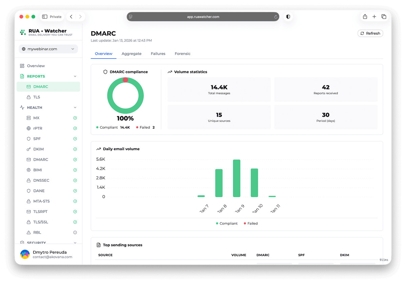The height and width of the screenshot is (284, 406).
Task: Click the Safari share icon
Action: pyautogui.click(x=365, y=17)
